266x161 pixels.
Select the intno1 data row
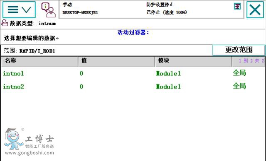pos(133,73)
